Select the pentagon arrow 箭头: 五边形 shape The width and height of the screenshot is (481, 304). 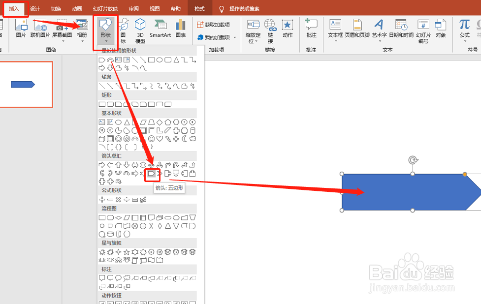point(151,174)
